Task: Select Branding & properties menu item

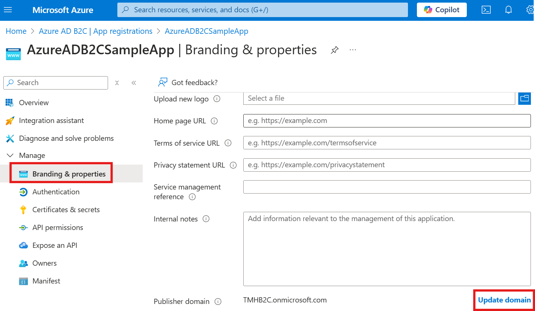Action: point(69,174)
